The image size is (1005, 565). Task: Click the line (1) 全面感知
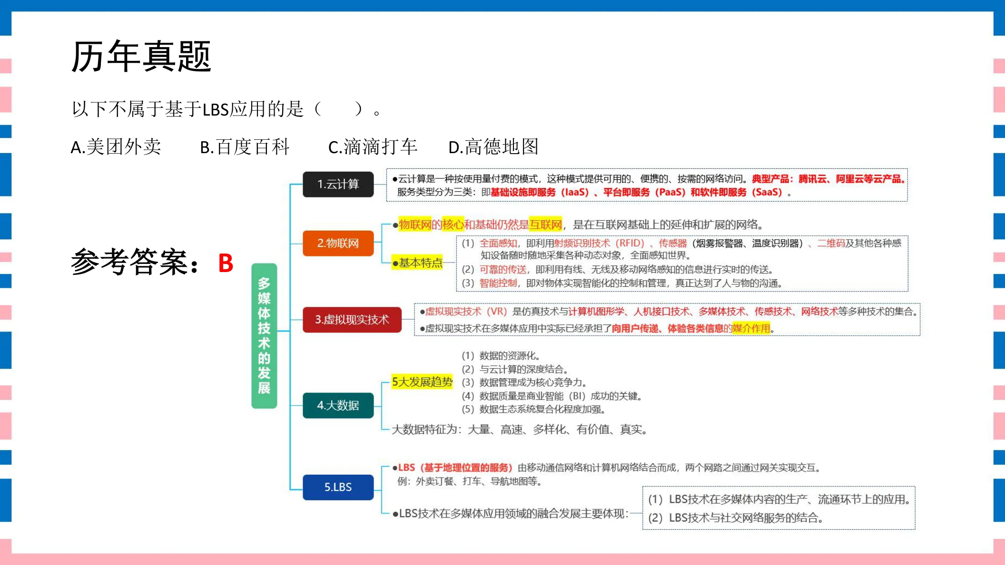(x=681, y=249)
